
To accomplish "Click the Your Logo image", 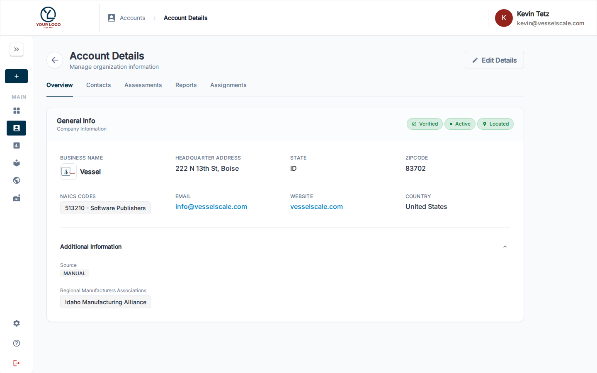I will 49,17.
